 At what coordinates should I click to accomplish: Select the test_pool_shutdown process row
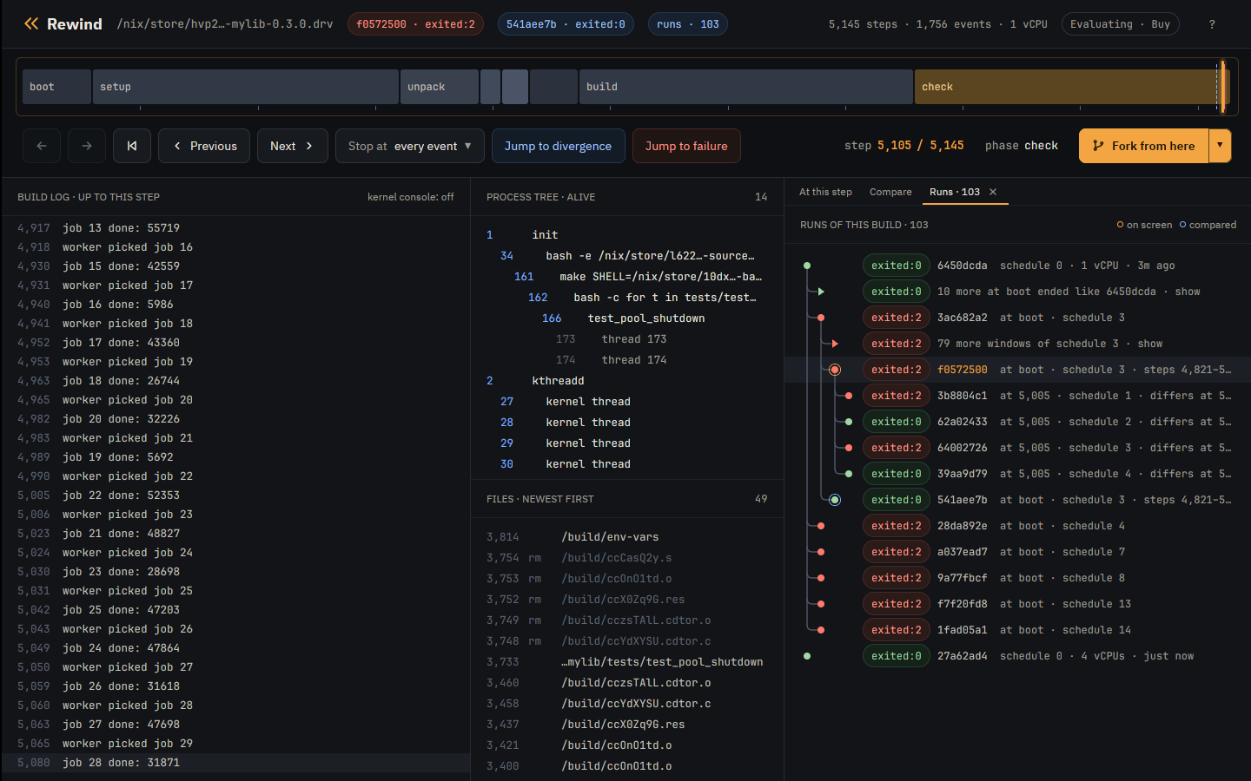tap(627, 318)
